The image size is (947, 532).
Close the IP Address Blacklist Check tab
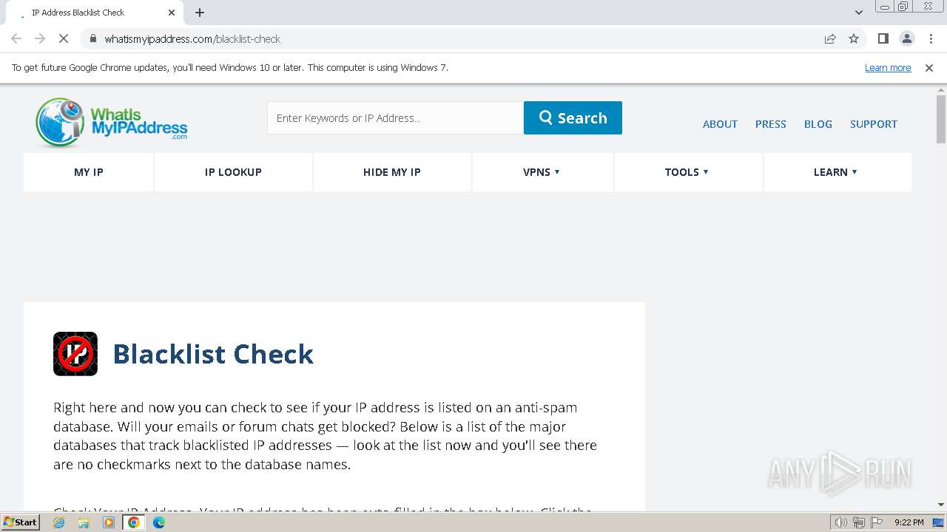coord(172,13)
